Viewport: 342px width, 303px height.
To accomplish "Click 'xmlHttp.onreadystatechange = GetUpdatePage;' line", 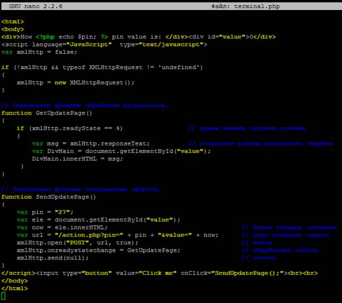I will click(98, 250).
